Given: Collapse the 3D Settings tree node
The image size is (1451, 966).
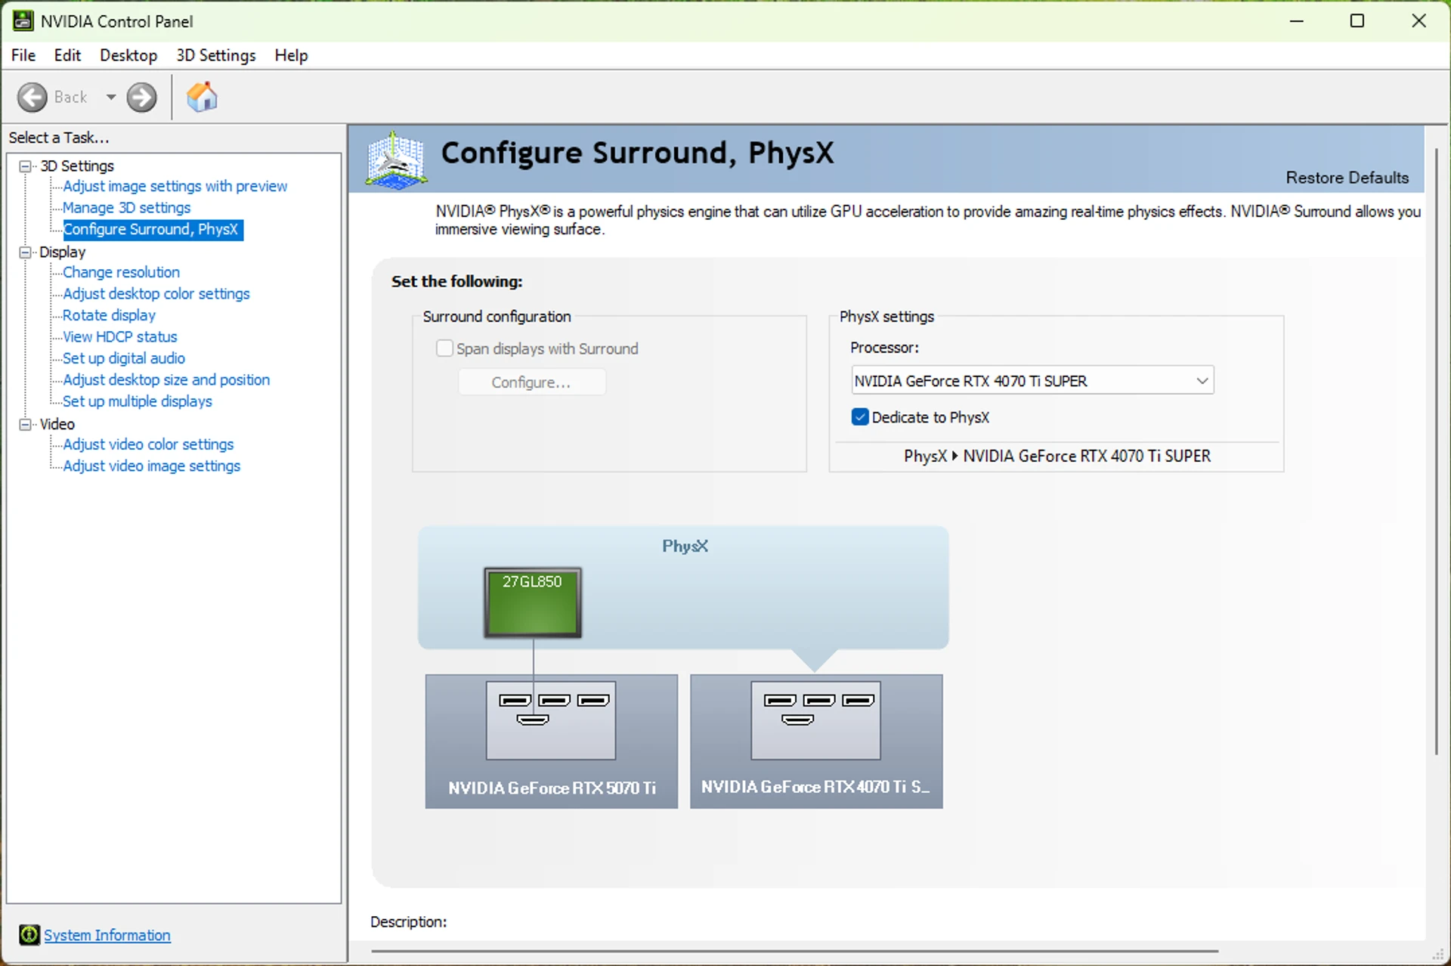Looking at the screenshot, I should 26,166.
